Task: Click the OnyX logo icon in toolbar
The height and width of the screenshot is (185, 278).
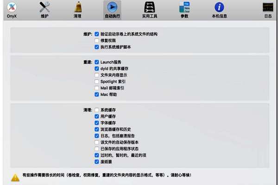Action: click(12, 7)
